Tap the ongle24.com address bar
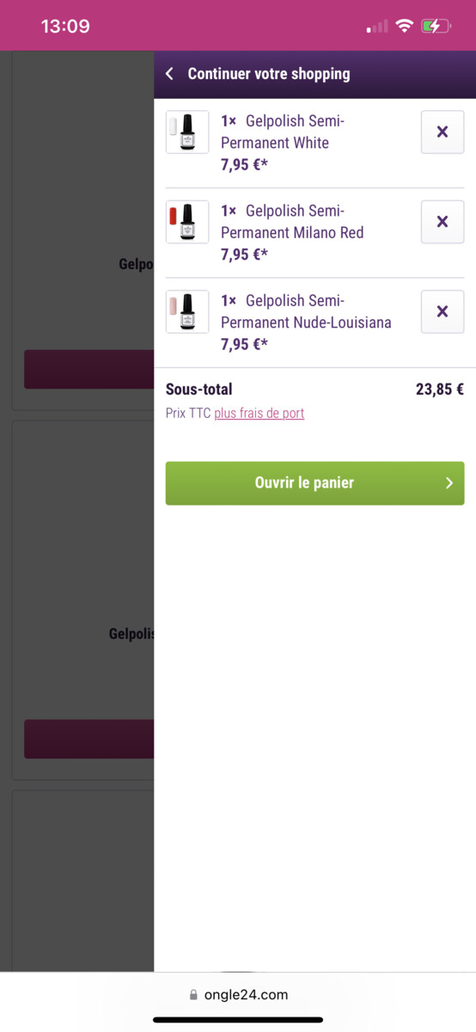Viewport: 476px width, 1032px height. tap(238, 995)
